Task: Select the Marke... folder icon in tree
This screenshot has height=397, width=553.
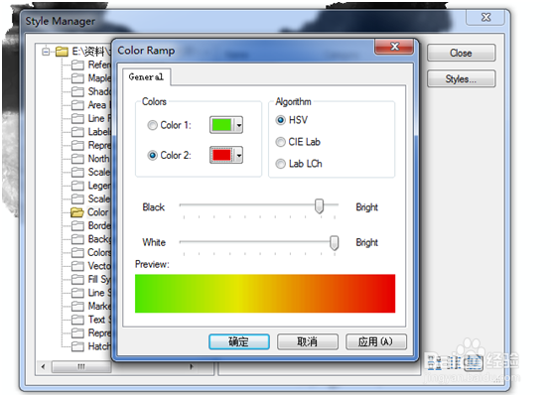Action: pos(77,306)
